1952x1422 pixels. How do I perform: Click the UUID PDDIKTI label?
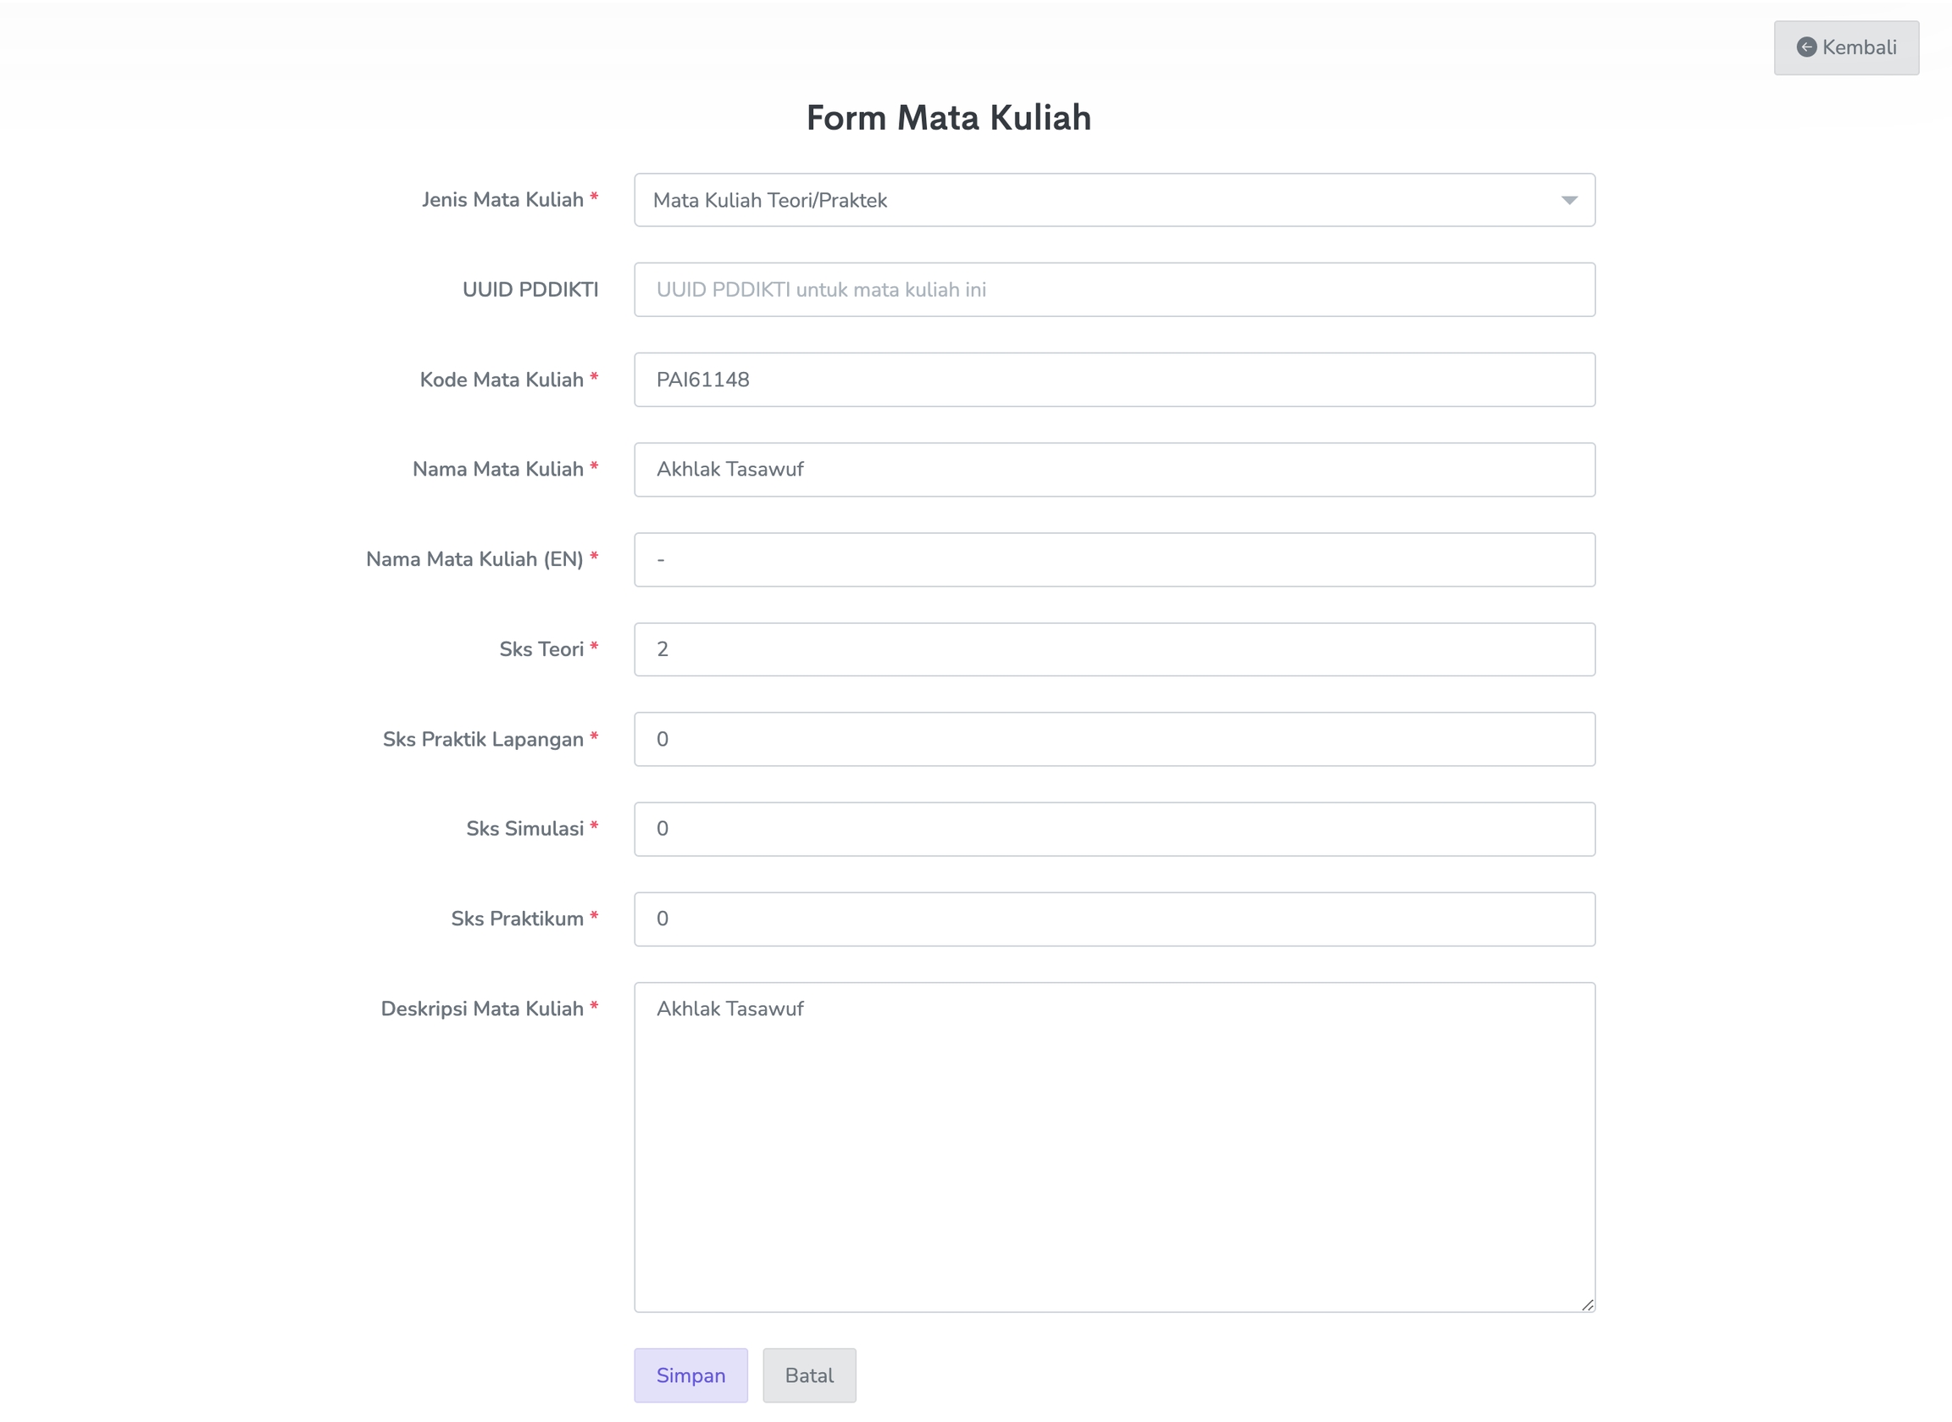(530, 290)
